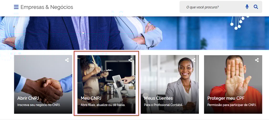Screen dimensions: 269x120
Task: Share the Proteger meu CPF card
Action: pyautogui.click(x=257, y=60)
